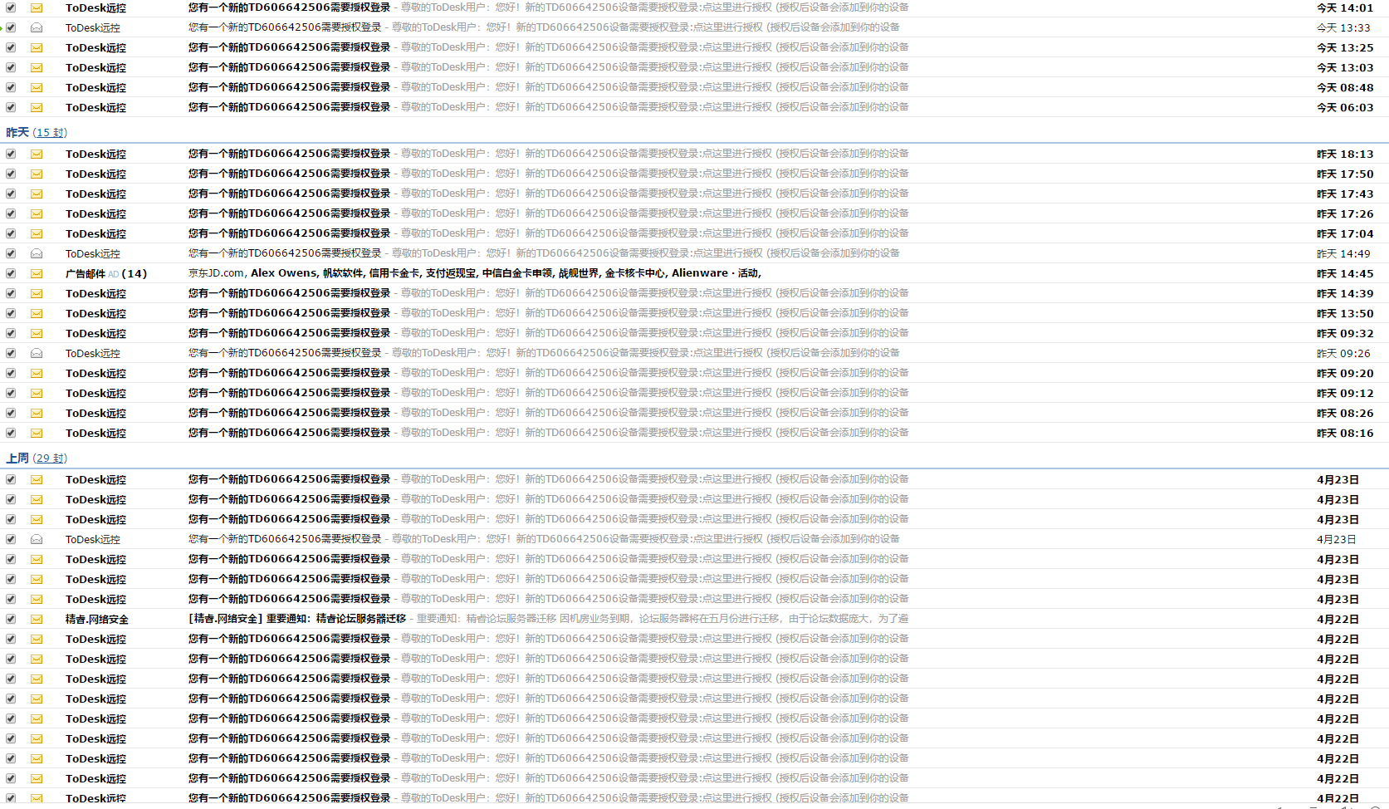Image resolution: width=1389 pixels, height=809 pixels.
Task: Open the email subject received 昨天 09:32
Action: pyautogui.click(x=290, y=333)
